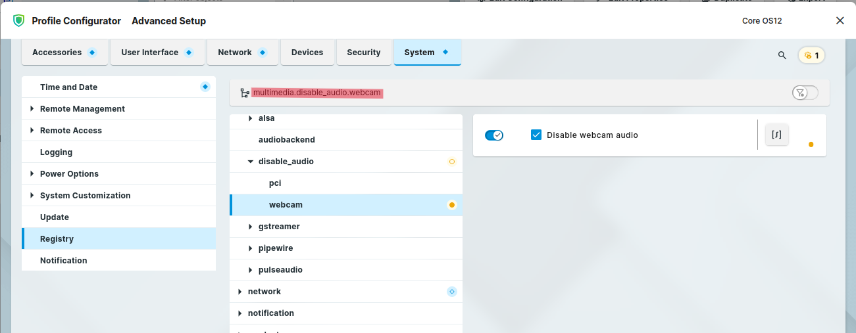856x333 pixels.
Task: Collapse the disable_audio tree node
Action: [x=251, y=162]
